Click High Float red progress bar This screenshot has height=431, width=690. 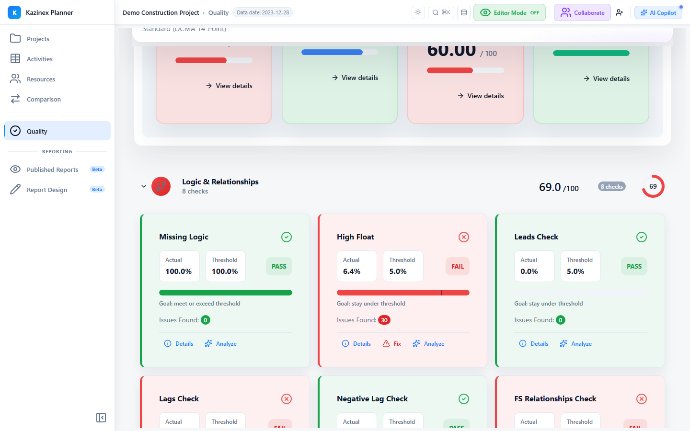pyautogui.click(x=403, y=293)
